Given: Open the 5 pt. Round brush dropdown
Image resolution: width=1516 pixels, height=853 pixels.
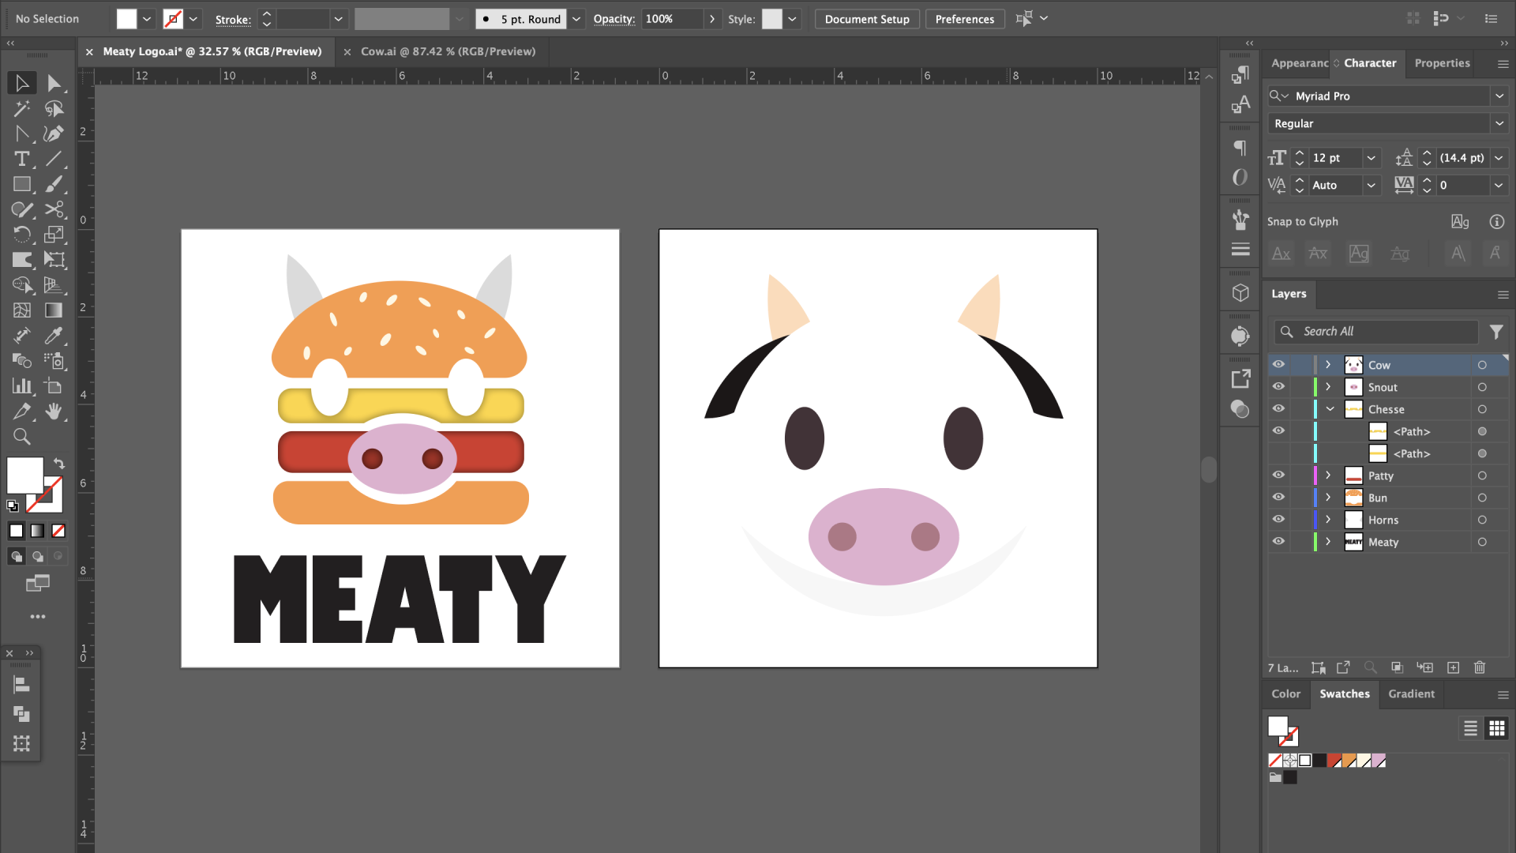Looking at the screenshot, I should pos(577,19).
